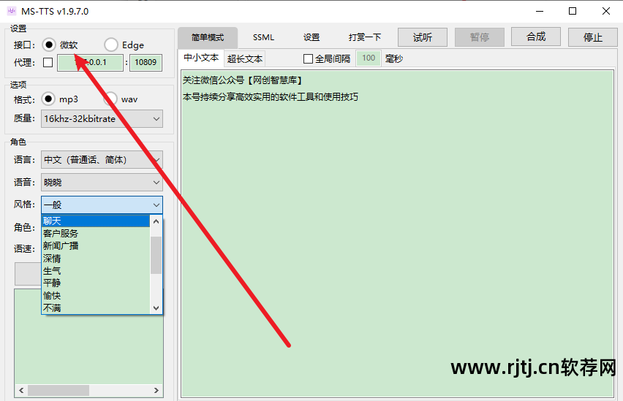Open the 质量 quality dropdown 16khz-32kbitrate
This screenshot has height=401, width=623.
pos(102,119)
